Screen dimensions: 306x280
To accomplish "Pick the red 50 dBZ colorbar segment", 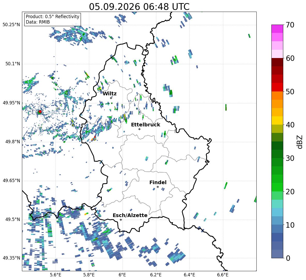I will 277,87.
